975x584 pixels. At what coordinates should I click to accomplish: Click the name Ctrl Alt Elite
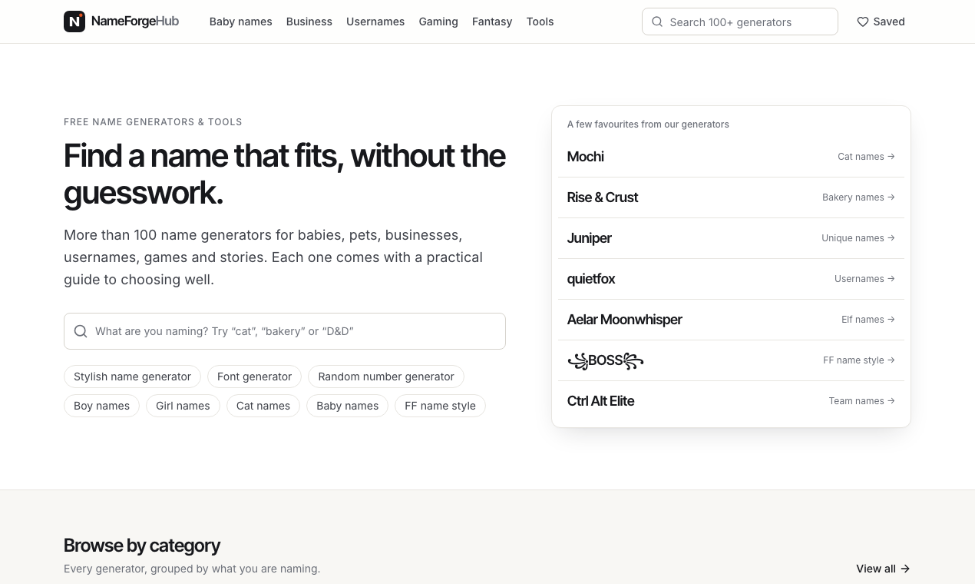pyautogui.click(x=601, y=401)
